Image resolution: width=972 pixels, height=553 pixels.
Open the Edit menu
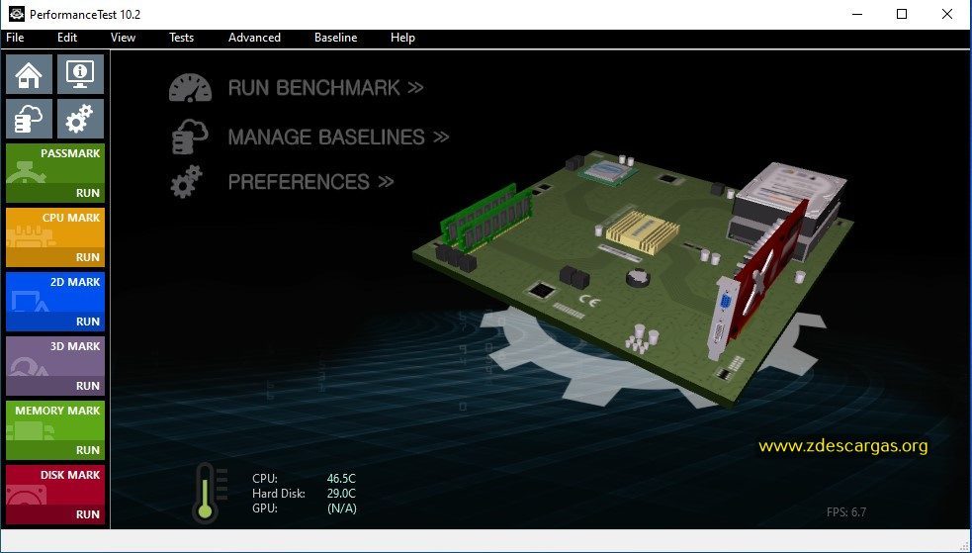coord(67,38)
